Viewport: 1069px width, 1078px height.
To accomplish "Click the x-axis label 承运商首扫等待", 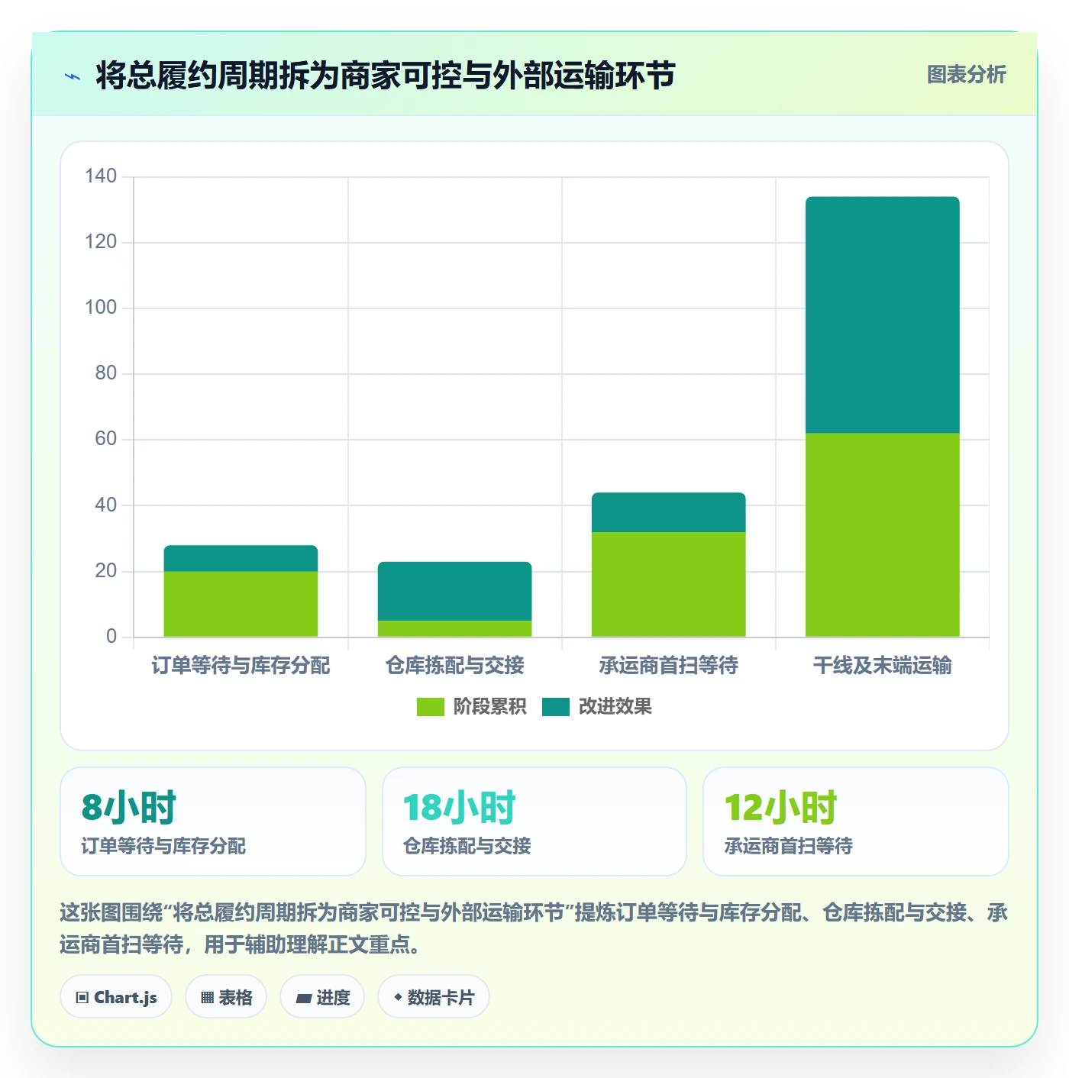I will coord(669,666).
